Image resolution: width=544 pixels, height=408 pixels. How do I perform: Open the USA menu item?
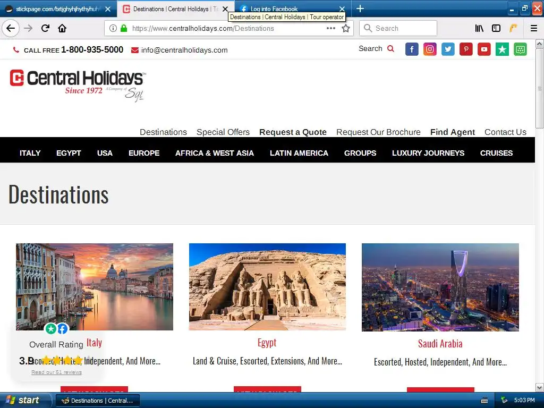click(x=105, y=153)
